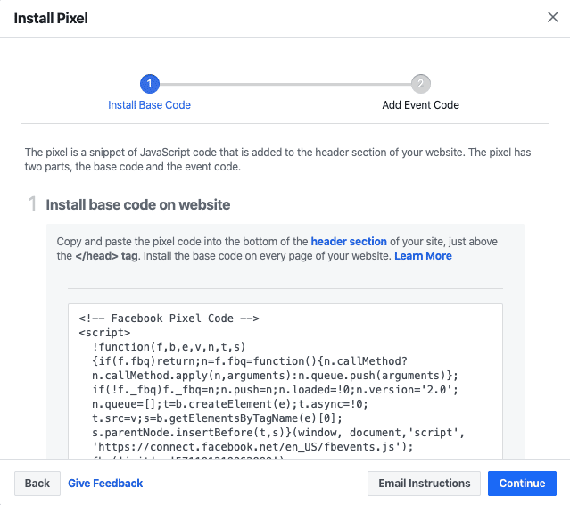Select the Add Event Code step label

click(x=421, y=105)
